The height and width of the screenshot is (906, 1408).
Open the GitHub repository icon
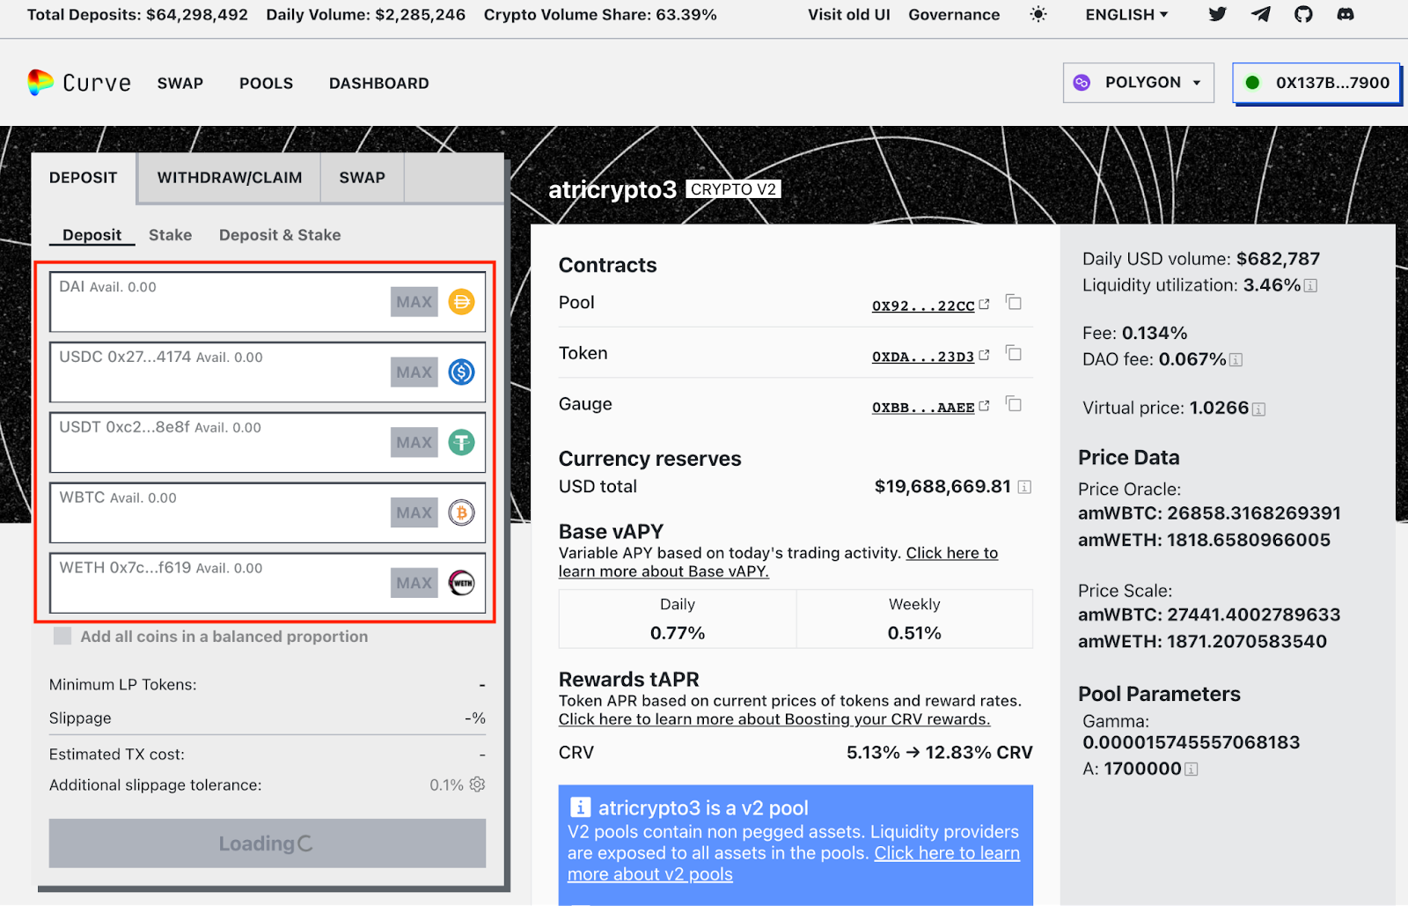[x=1303, y=14]
